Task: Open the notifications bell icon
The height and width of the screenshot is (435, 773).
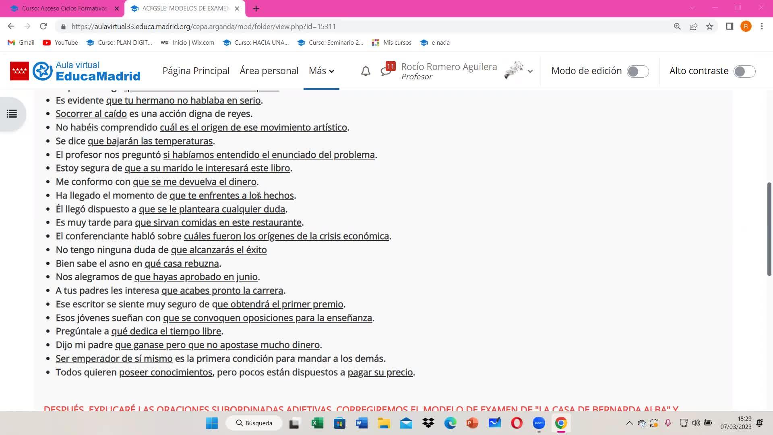Action: 365,71
